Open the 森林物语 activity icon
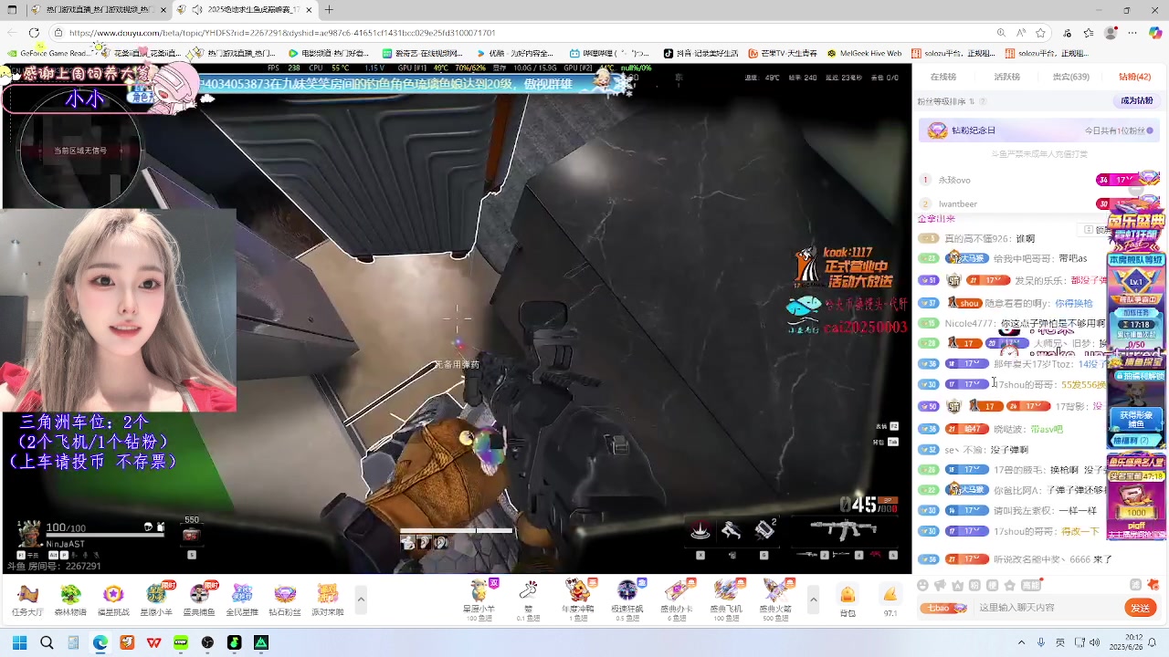The image size is (1169, 657). (x=70, y=600)
